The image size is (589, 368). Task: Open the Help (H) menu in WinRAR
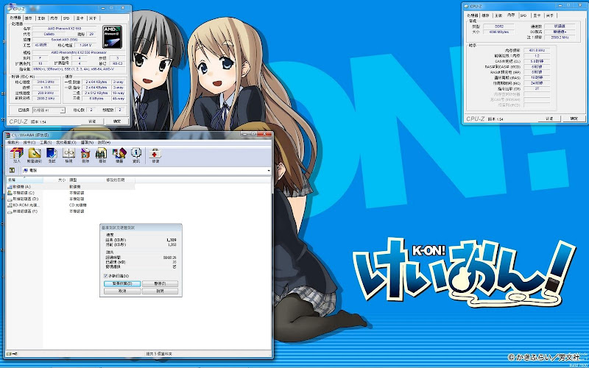pyautogui.click(x=104, y=143)
